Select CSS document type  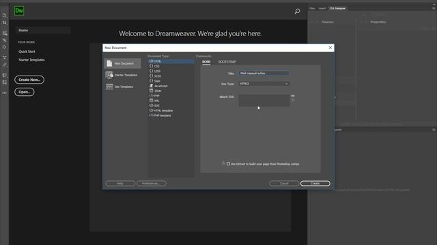click(171, 66)
